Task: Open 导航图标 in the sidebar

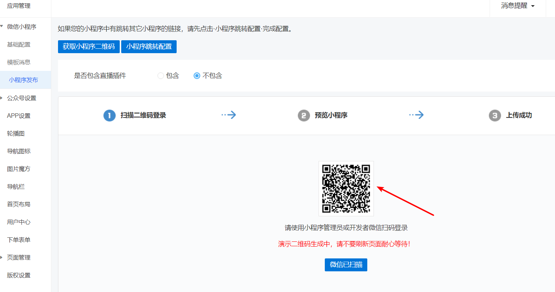Action: click(19, 151)
